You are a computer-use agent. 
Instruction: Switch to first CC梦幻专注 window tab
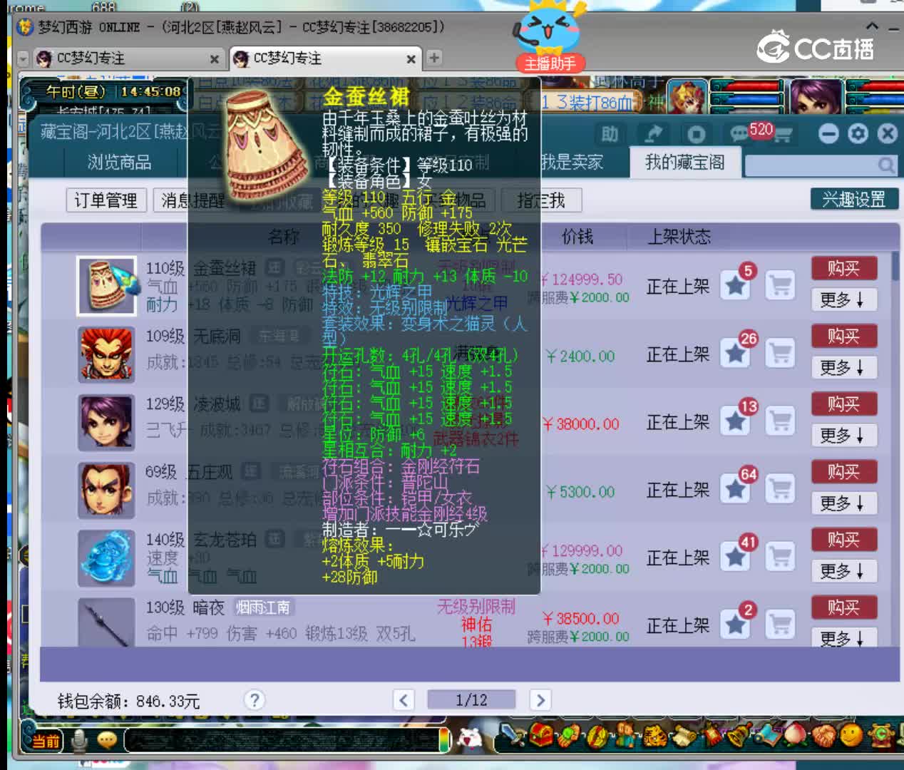point(128,58)
